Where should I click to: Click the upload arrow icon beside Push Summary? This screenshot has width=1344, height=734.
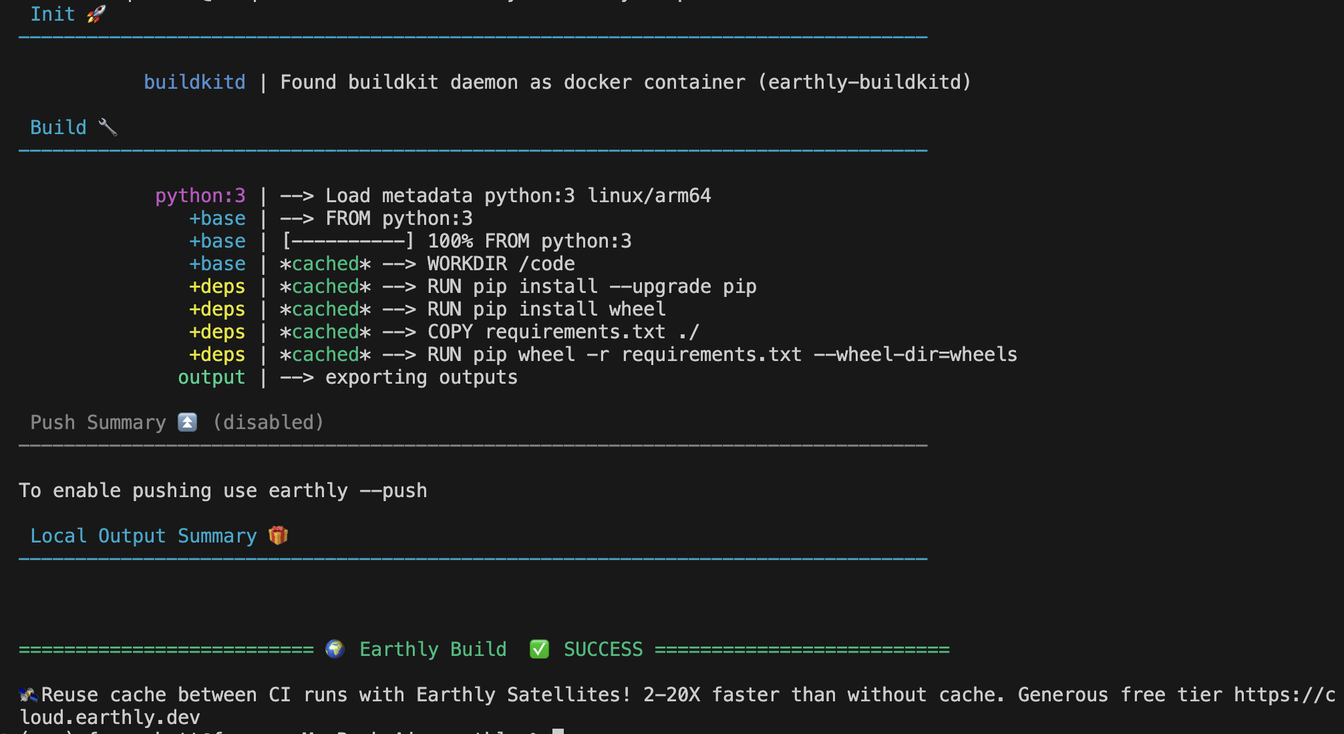click(188, 422)
